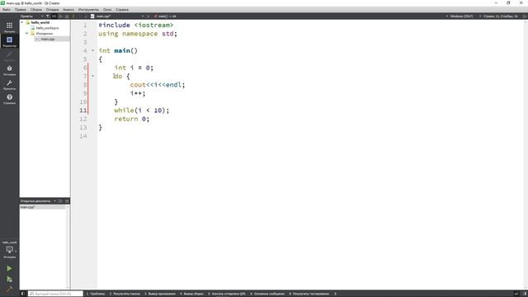Click the '#include <iostream>' line
The height and width of the screenshot is (297, 528).
135,26
